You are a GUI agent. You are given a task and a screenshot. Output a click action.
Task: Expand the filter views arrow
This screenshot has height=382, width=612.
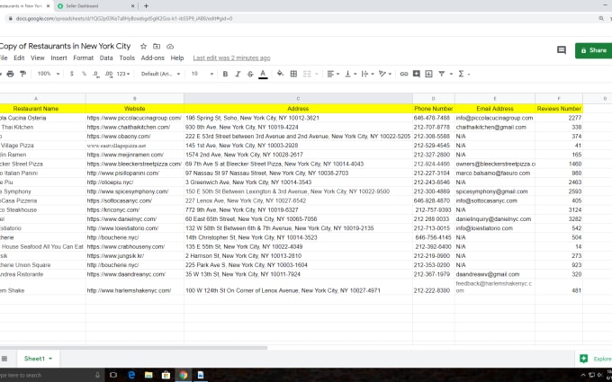click(x=451, y=74)
